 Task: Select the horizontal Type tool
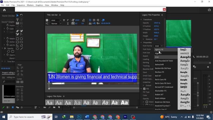click(x=17, y=20)
